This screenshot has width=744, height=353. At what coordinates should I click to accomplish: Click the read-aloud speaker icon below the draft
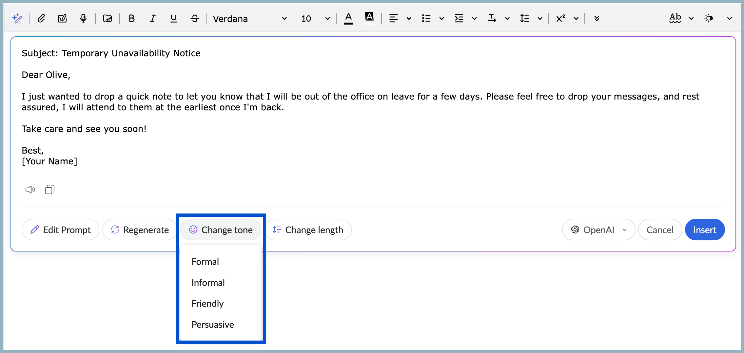[x=30, y=189]
